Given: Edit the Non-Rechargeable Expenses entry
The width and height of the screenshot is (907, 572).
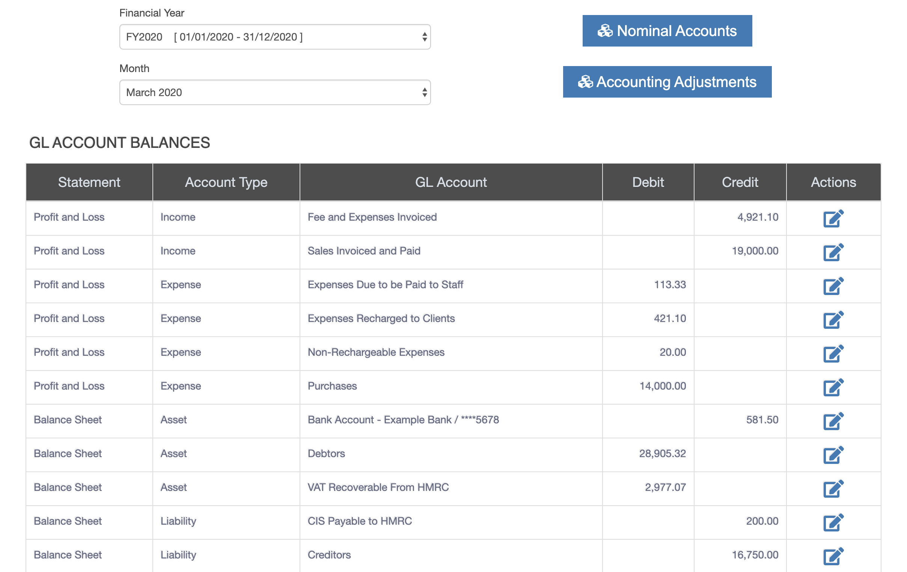Looking at the screenshot, I should [x=833, y=353].
